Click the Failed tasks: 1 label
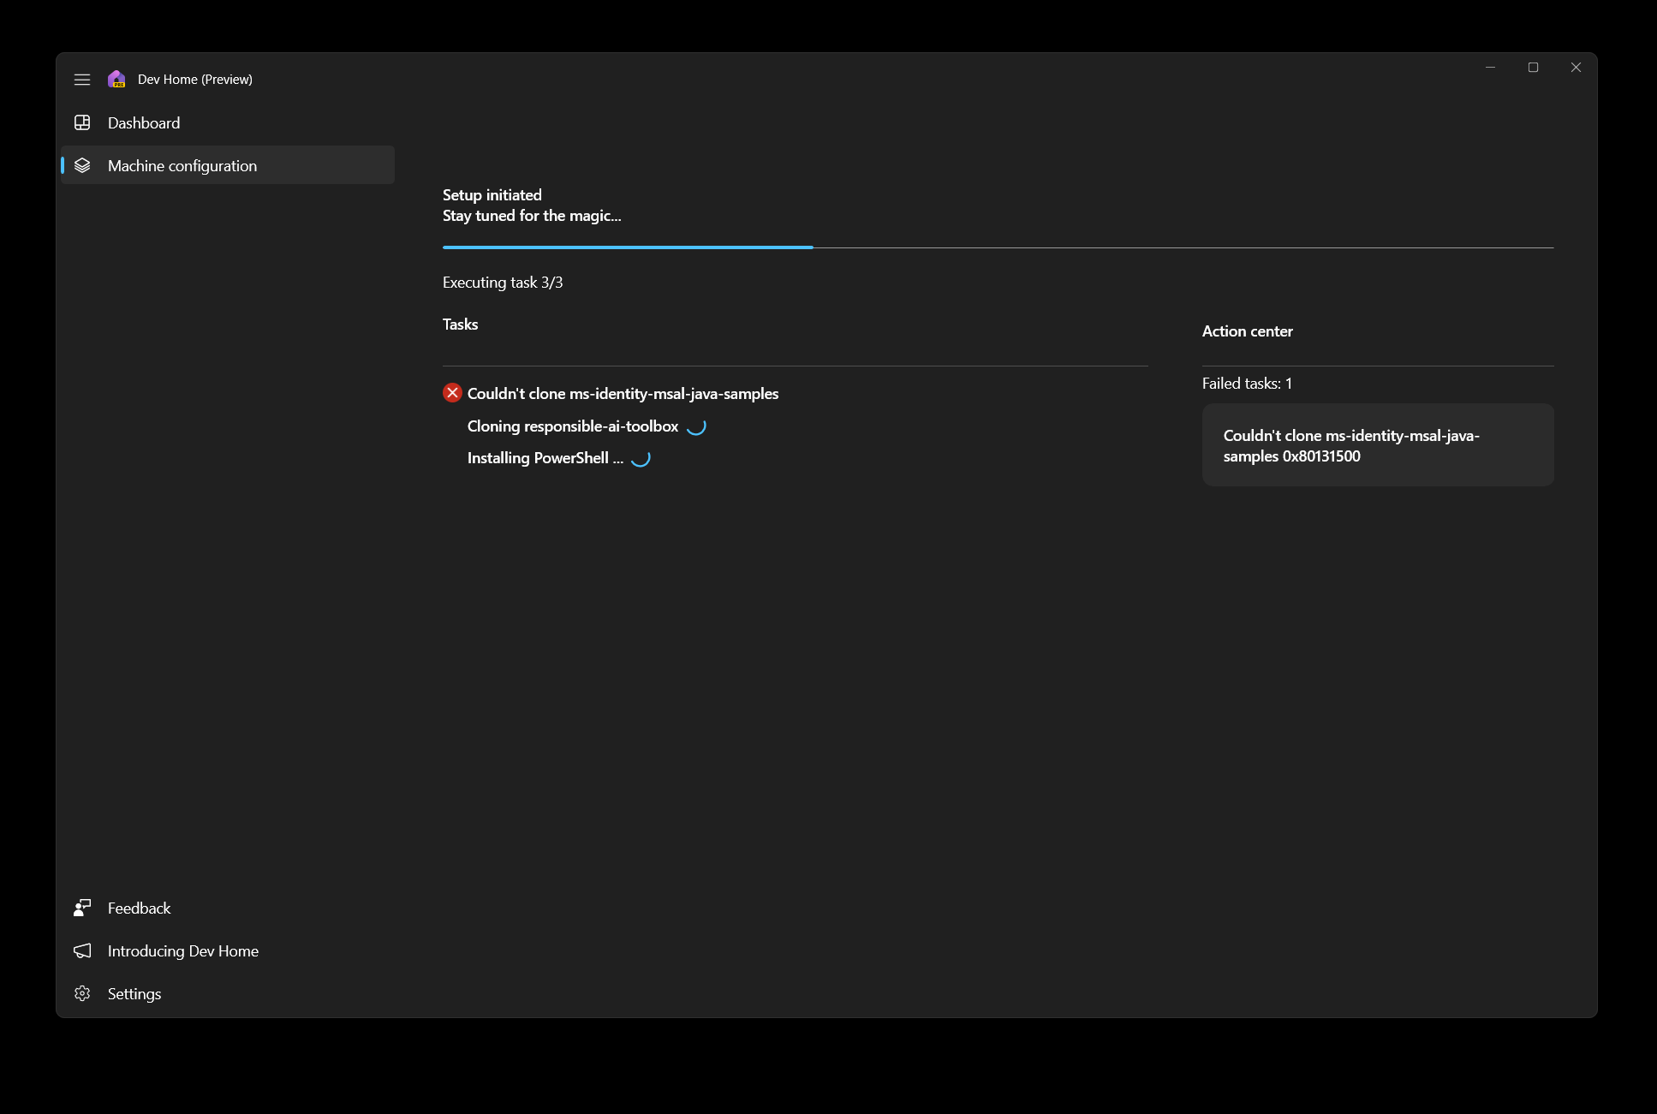 [1247, 383]
